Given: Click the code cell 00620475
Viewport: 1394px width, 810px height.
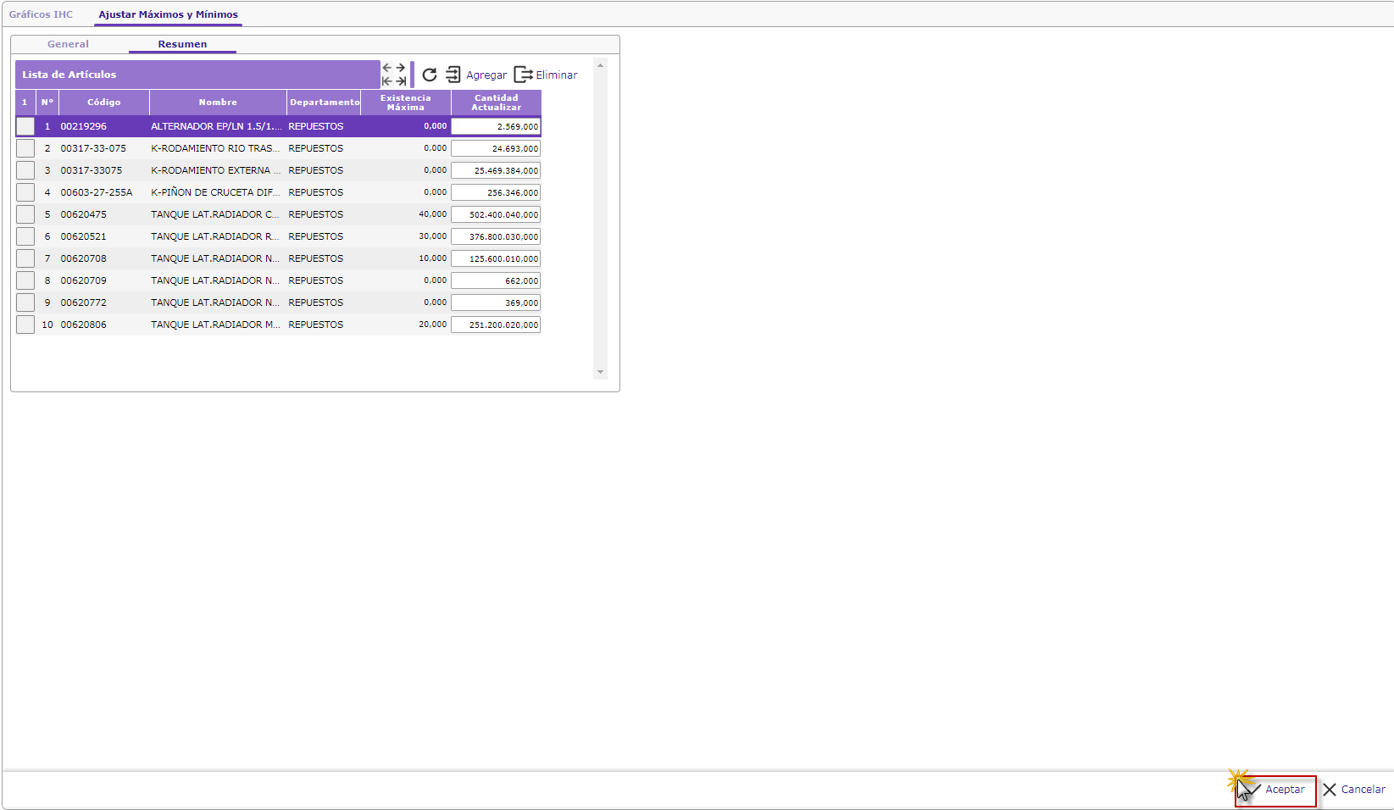Looking at the screenshot, I should point(103,214).
